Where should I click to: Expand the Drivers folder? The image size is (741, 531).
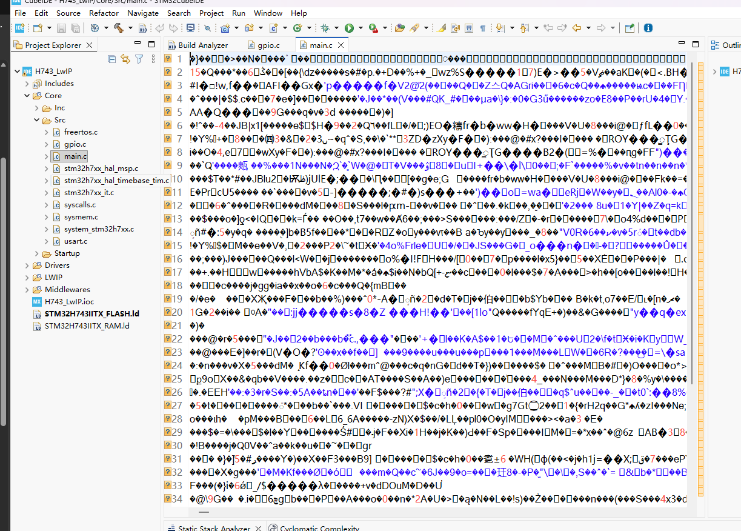pyautogui.click(x=27, y=265)
